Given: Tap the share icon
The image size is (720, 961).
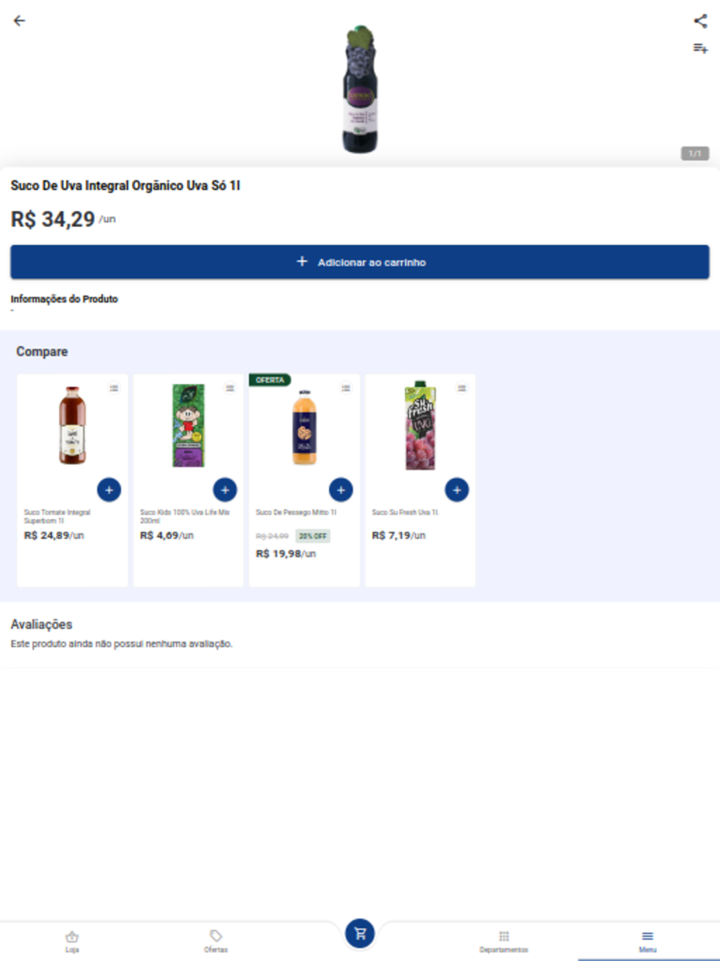Looking at the screenshot, I should 700,21.
